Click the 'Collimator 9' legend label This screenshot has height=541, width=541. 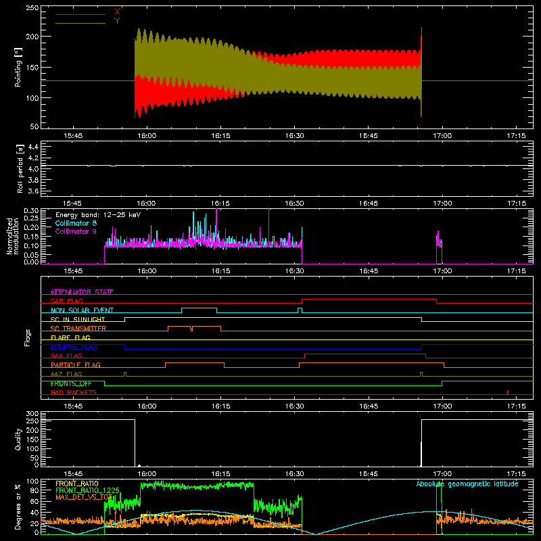[x=76, y=231]
